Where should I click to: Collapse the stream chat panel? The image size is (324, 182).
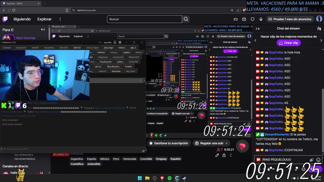[258, 29]
